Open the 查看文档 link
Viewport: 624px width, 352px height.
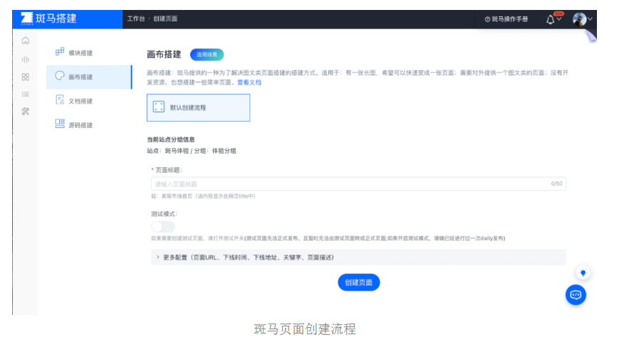coord(249,82)
